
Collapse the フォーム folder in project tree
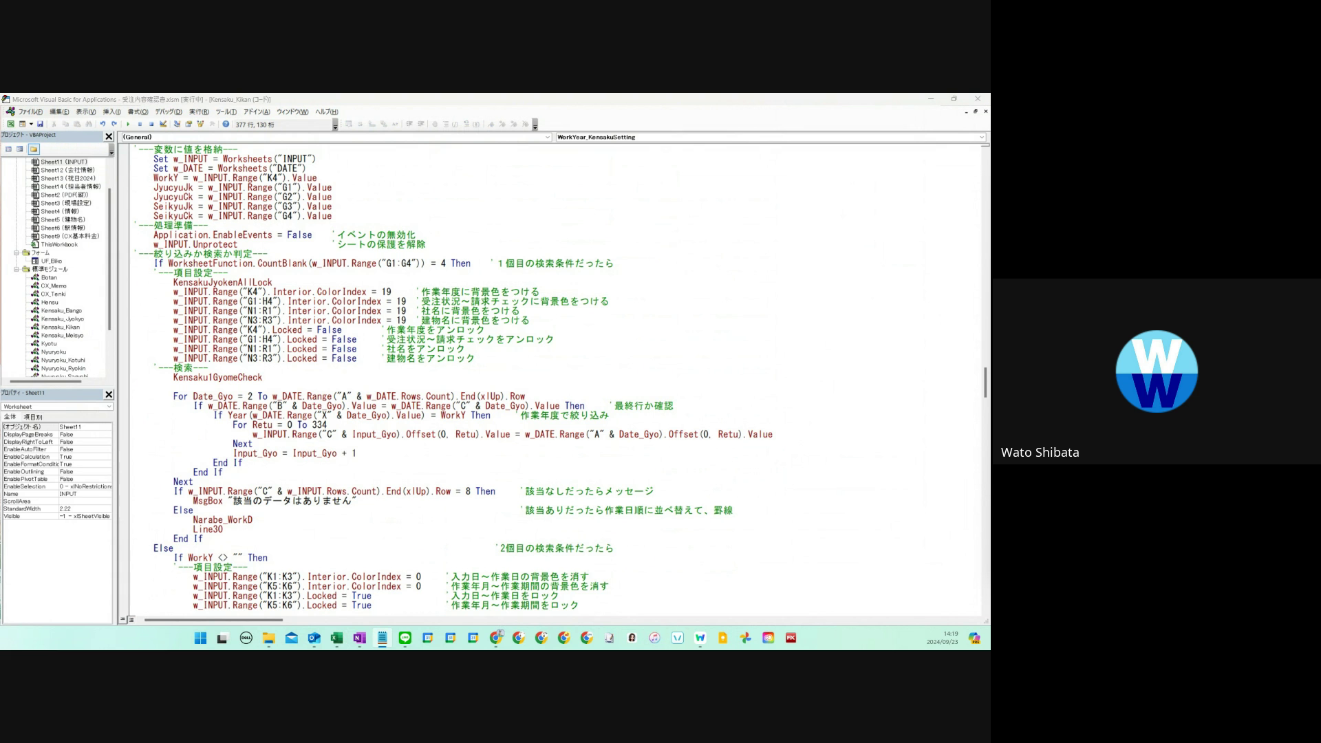(17, 253)
